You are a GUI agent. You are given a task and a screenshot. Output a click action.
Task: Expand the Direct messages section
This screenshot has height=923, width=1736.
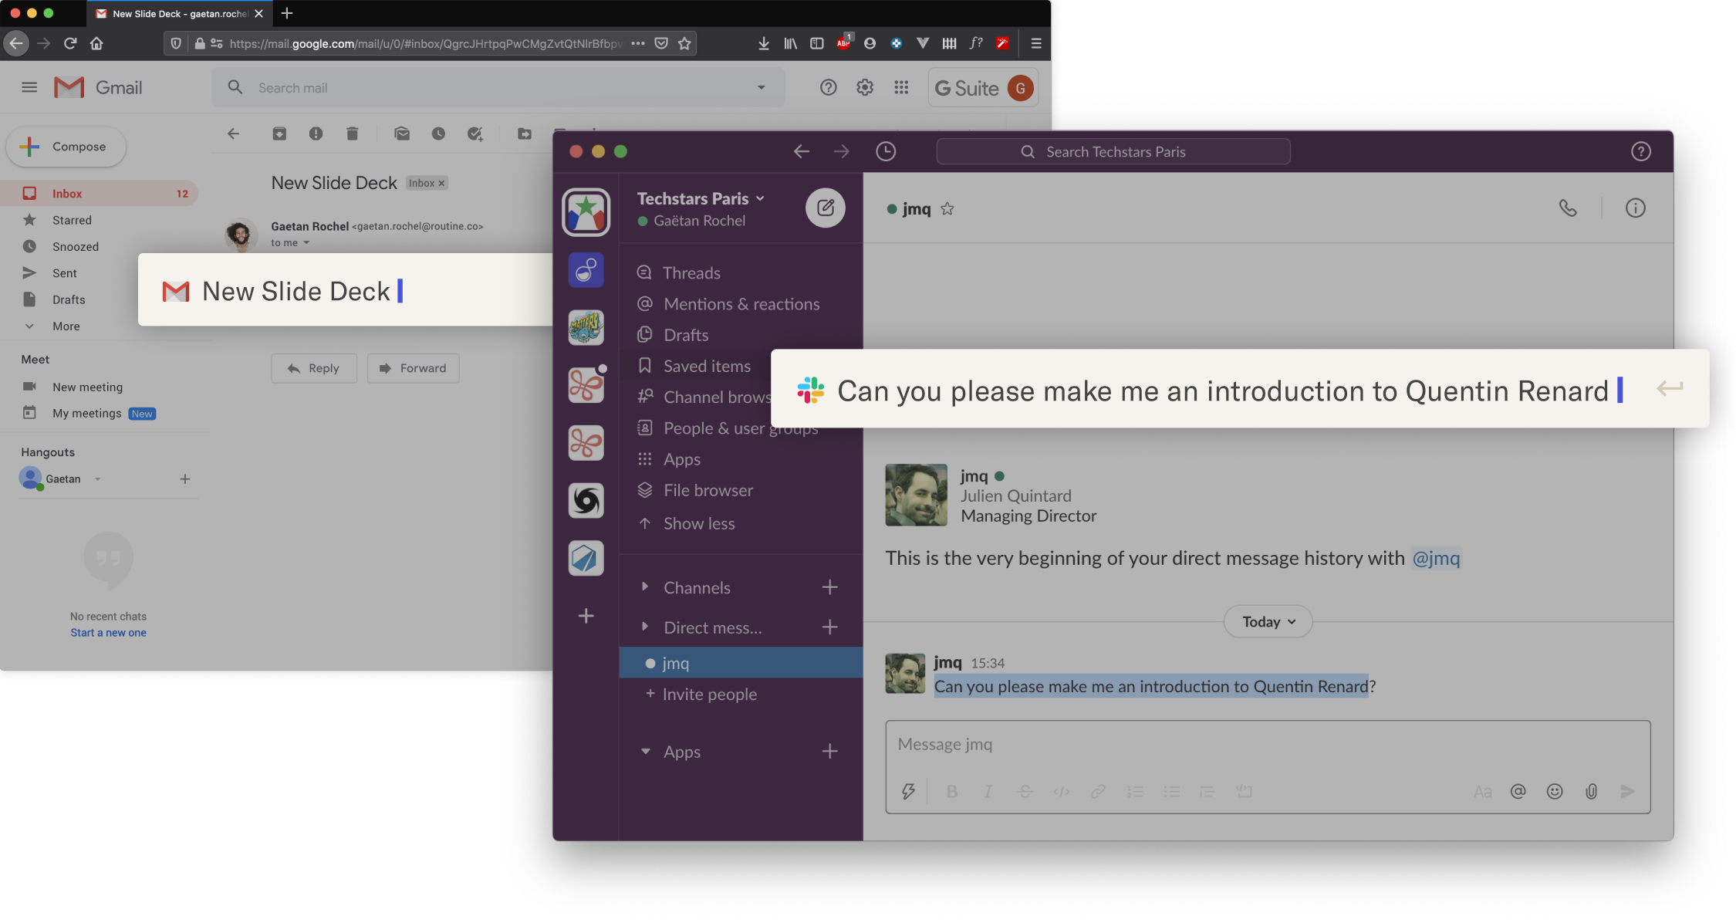(x=645, y=627)
